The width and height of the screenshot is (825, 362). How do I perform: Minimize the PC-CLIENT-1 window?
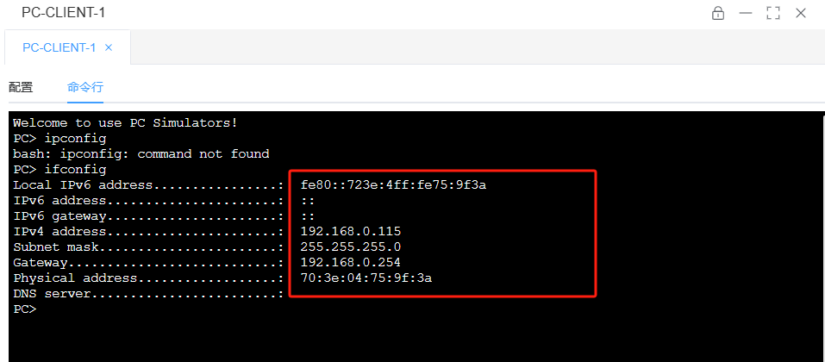(x=746, y=13)
